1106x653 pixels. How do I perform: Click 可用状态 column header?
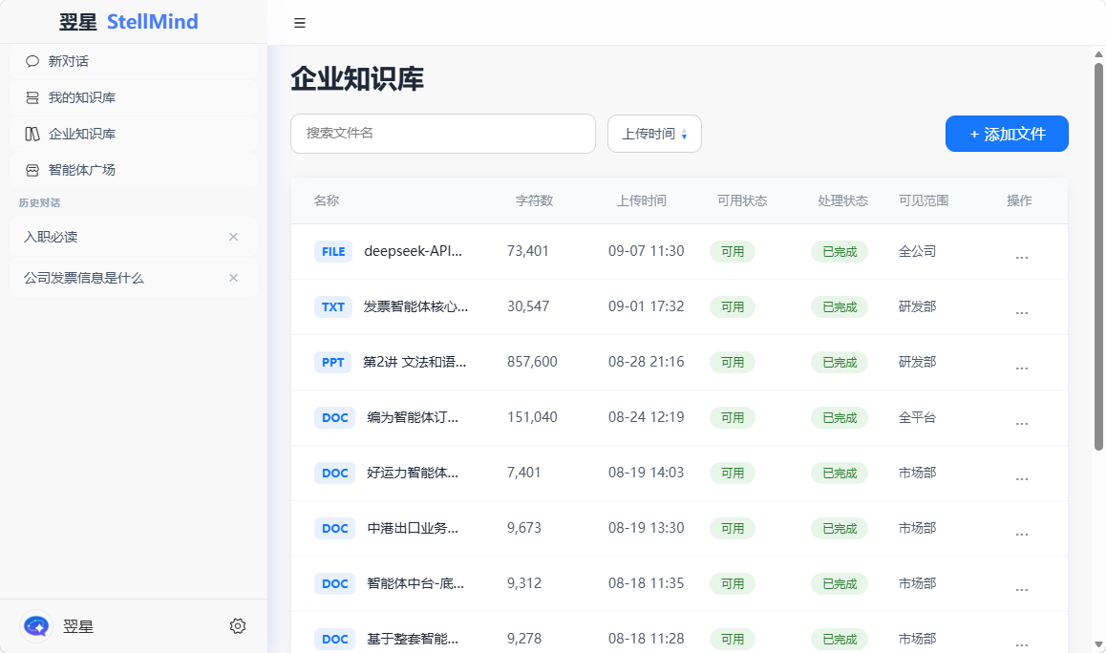742,201
